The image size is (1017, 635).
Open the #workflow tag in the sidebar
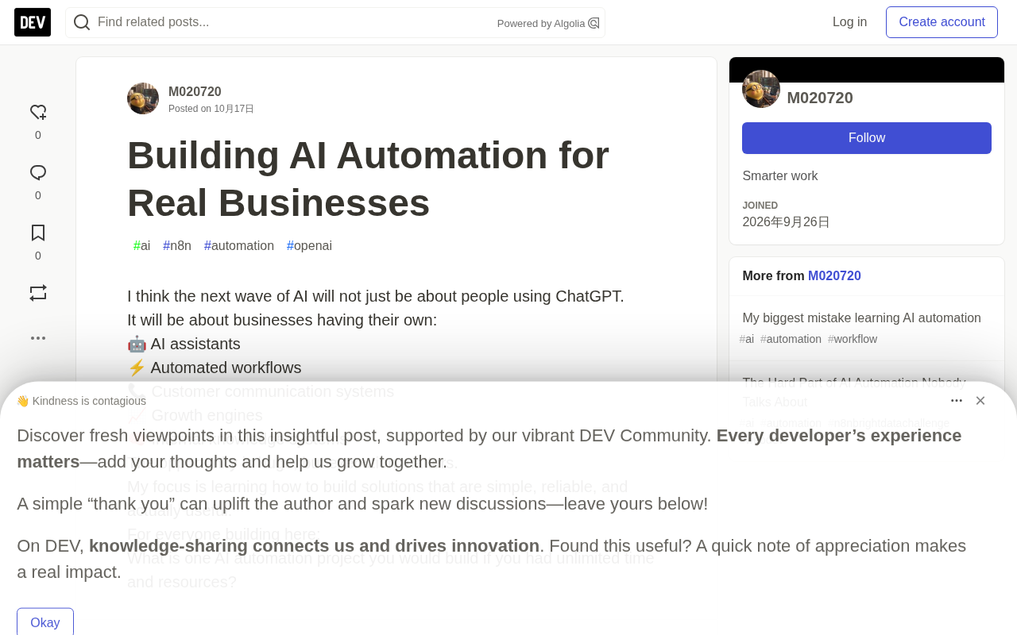(x=853, y=339)
